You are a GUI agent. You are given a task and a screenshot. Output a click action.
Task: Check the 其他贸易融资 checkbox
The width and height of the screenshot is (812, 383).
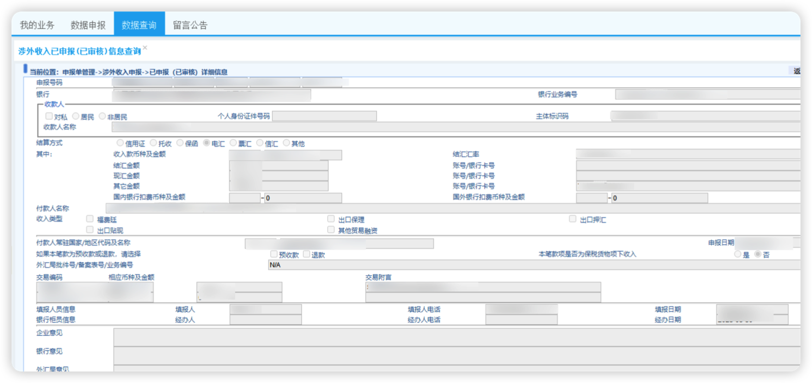pos(331,230)
